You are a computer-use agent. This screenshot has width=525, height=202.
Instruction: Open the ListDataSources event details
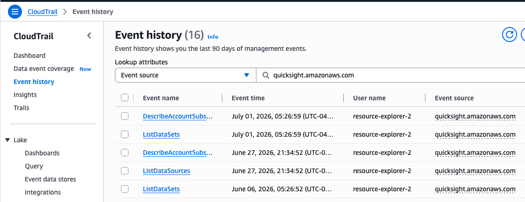[x=166, y=171]
